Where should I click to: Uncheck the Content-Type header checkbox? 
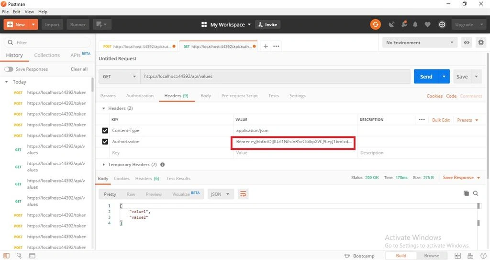(105, 130)
